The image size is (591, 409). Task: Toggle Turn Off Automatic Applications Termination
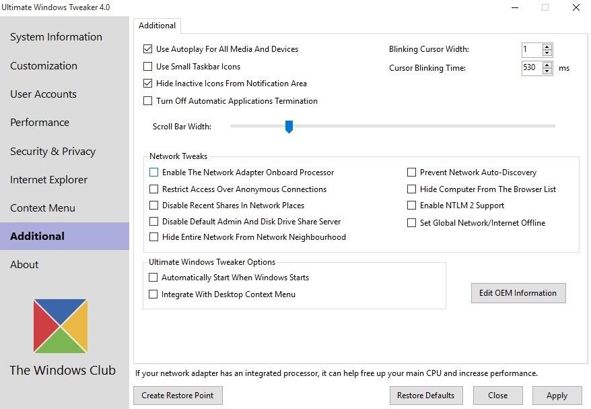click(x=148, y=101)
